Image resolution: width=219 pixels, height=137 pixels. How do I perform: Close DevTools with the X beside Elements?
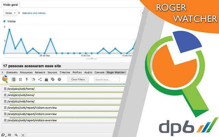[2, 72]
